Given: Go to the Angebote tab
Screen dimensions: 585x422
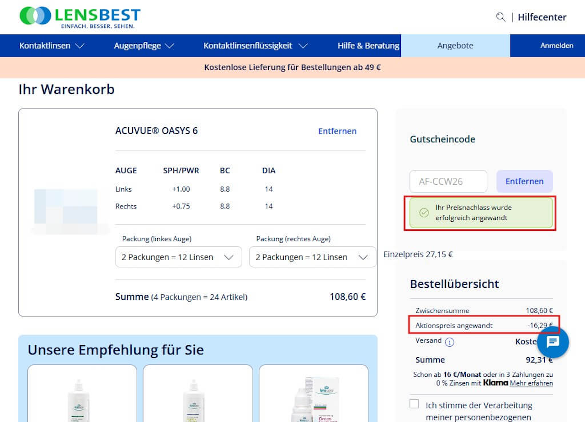Looking at the screenshot, I should 455,46.
